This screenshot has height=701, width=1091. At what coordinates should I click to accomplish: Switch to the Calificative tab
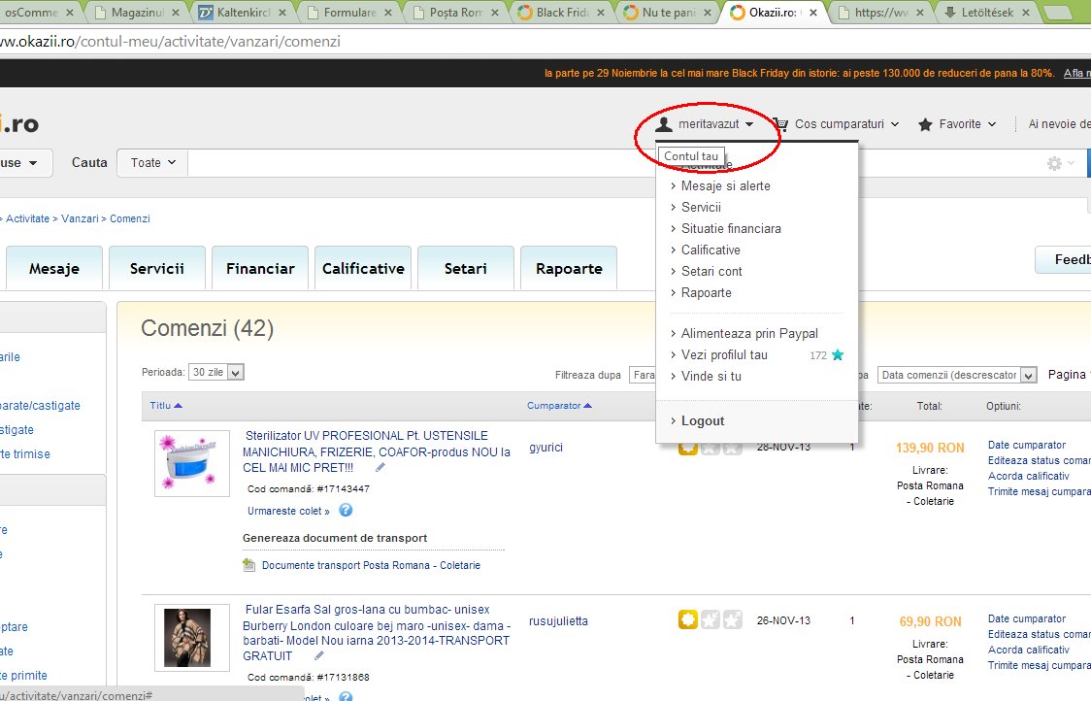[363, 269]
